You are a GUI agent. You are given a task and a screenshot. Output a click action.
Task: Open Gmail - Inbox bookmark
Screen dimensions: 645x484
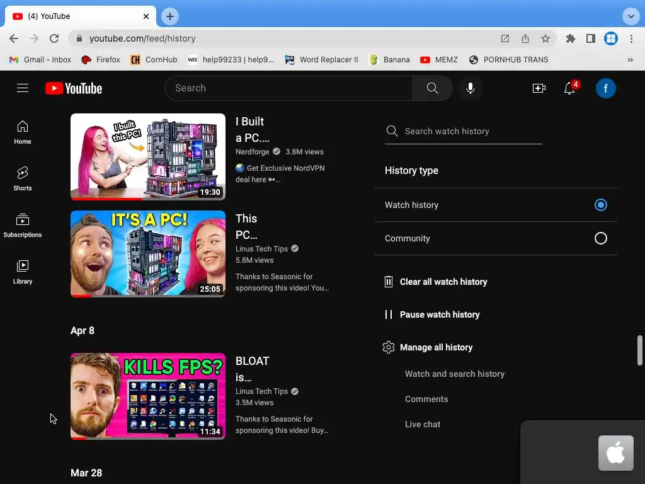[x=40, y=60]
